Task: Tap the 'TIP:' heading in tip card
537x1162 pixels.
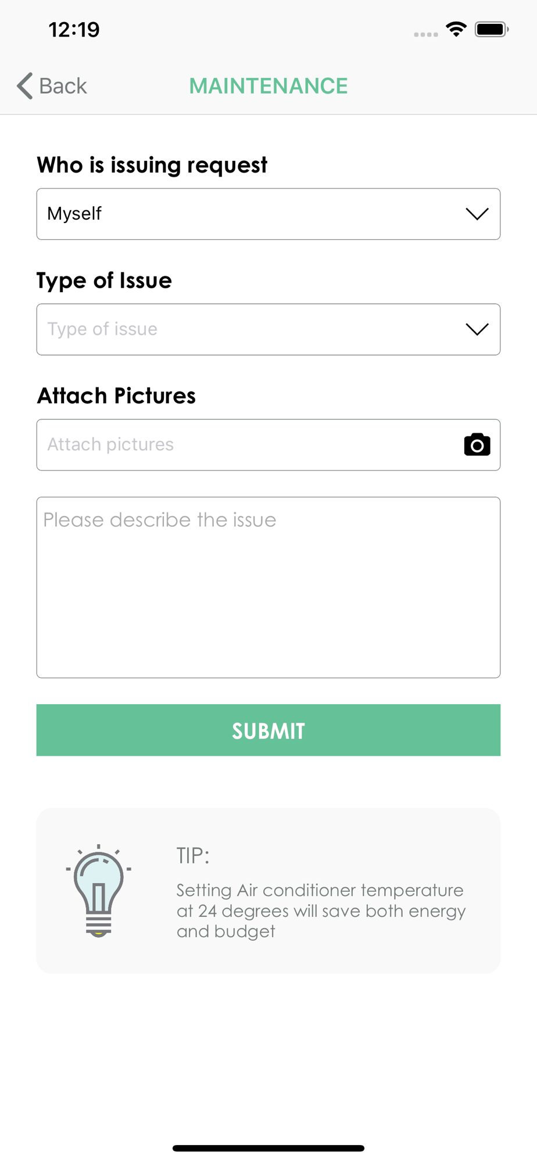Action: 192,856
